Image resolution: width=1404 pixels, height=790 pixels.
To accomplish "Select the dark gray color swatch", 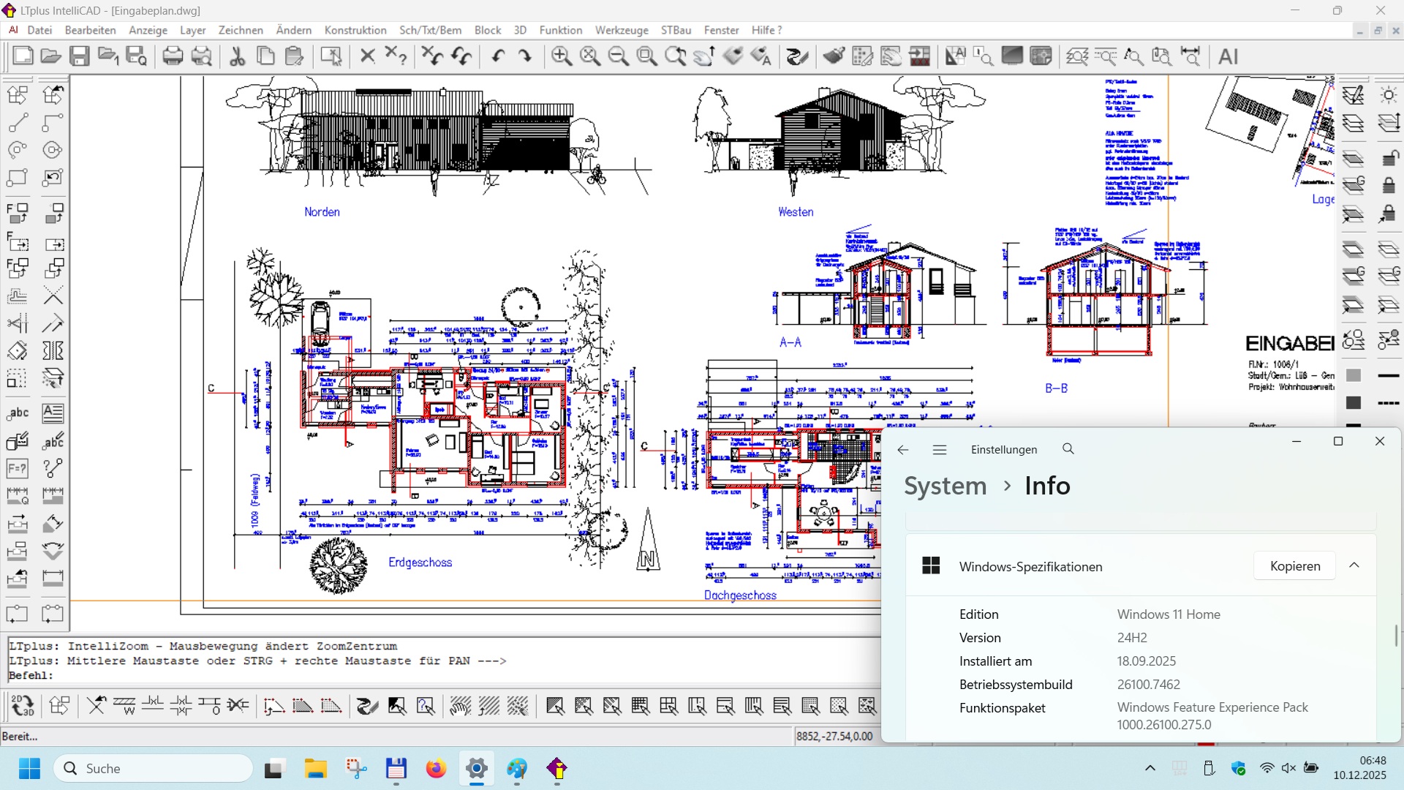I will 1354,402.
